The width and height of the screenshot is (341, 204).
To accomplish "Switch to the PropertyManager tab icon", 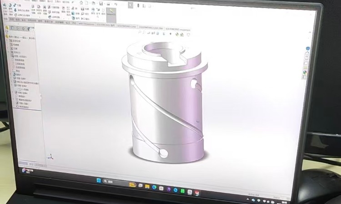I will pos(12,28).
